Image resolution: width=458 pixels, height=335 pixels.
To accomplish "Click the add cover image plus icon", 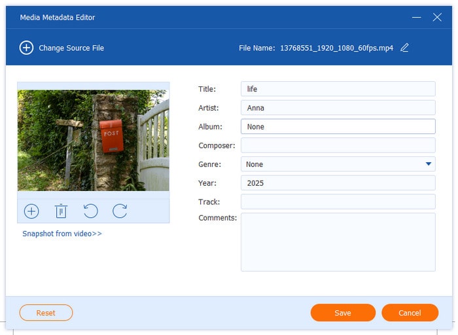I will pos(31,211).
